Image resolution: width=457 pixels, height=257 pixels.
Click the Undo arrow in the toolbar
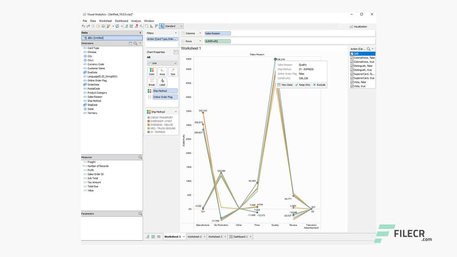pos(84,26)
